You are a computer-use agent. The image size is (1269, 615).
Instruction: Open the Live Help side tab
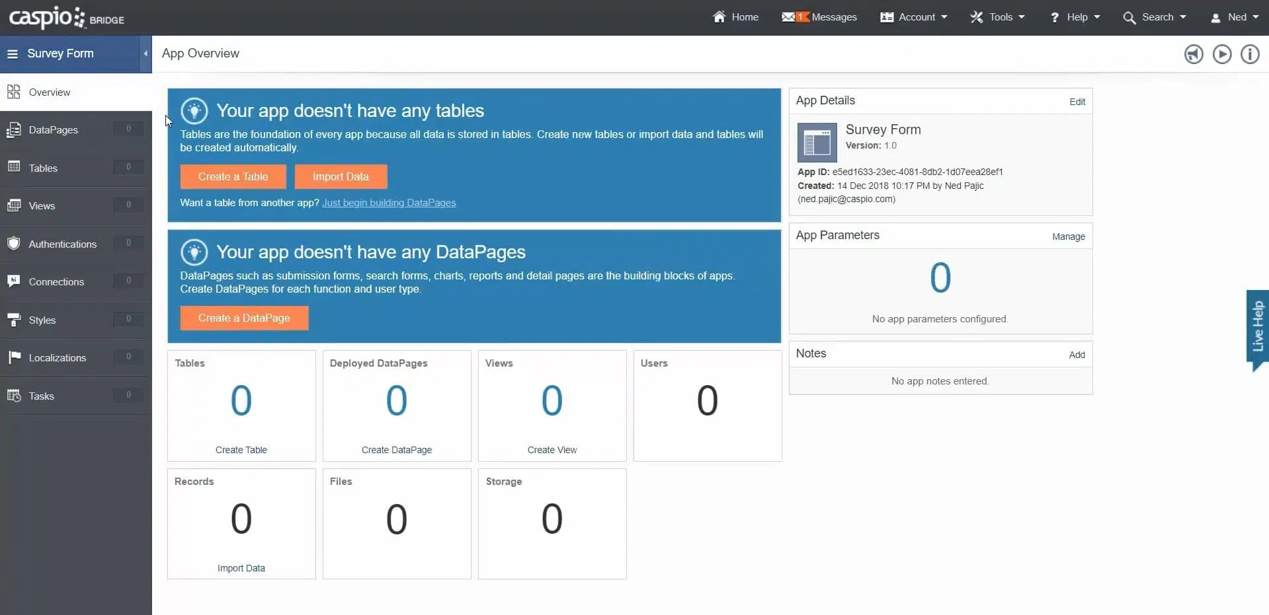coord(1257,326)
